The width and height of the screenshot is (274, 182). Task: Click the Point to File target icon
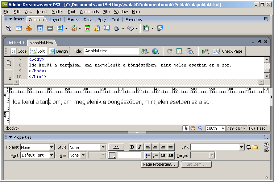(x=249, y=147)
